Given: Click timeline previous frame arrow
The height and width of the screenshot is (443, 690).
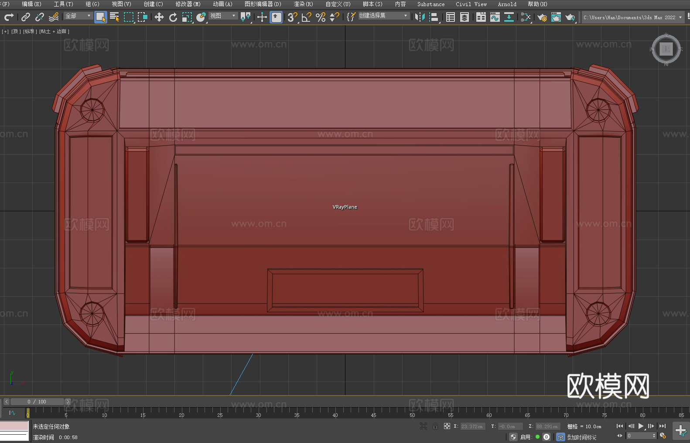Looking at the screenshot, I should pyautogui.click(x=6, y=402).
